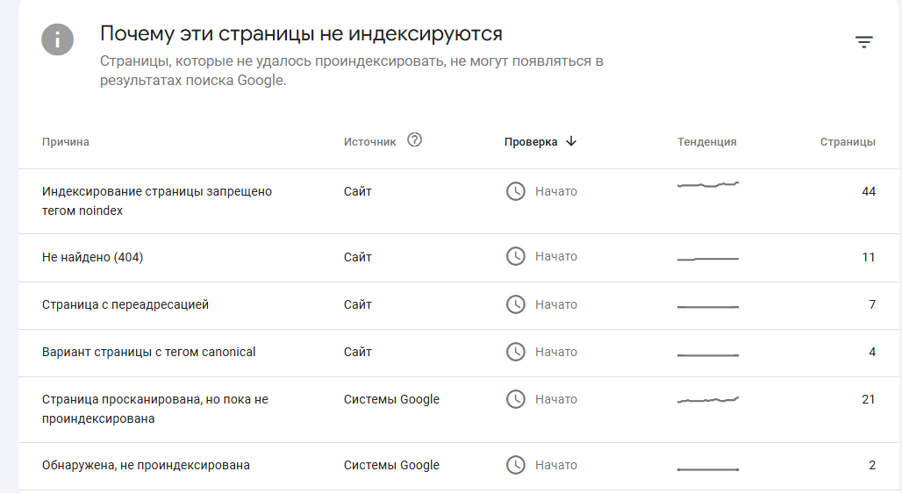Click the info icon beside the heading
The width and height of the screenshot is (902, 493).
[x=57, y=39]
